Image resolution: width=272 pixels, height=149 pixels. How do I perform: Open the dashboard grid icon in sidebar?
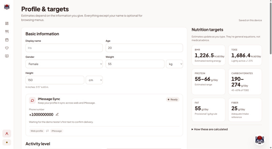7,23
